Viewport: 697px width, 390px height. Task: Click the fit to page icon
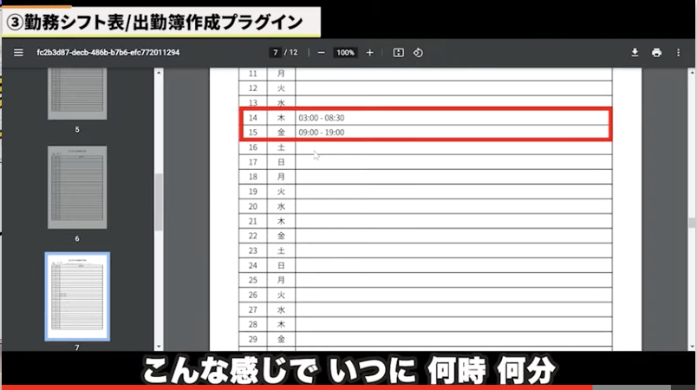(398, 53)
